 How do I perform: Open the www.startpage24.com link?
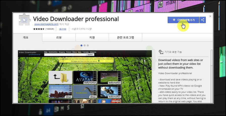point(46,24)
